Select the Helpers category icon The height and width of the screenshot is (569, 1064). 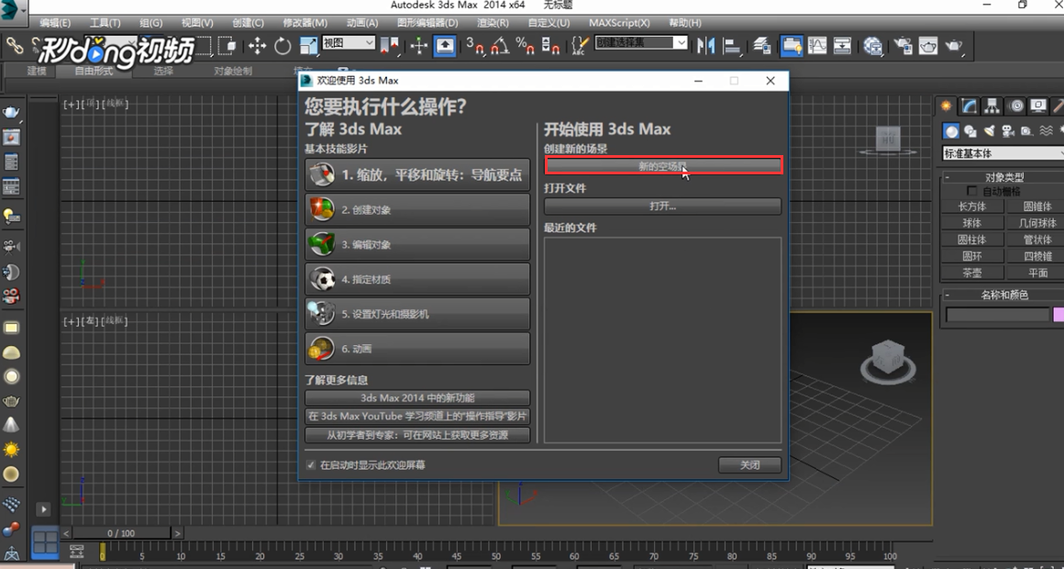(x=1026, y=131)
